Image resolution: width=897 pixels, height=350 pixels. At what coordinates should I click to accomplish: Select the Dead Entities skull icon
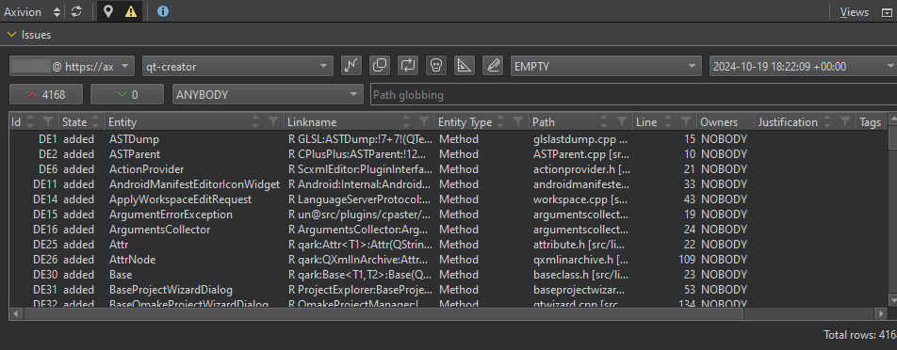pyautogui.click(x=436, y=66)
